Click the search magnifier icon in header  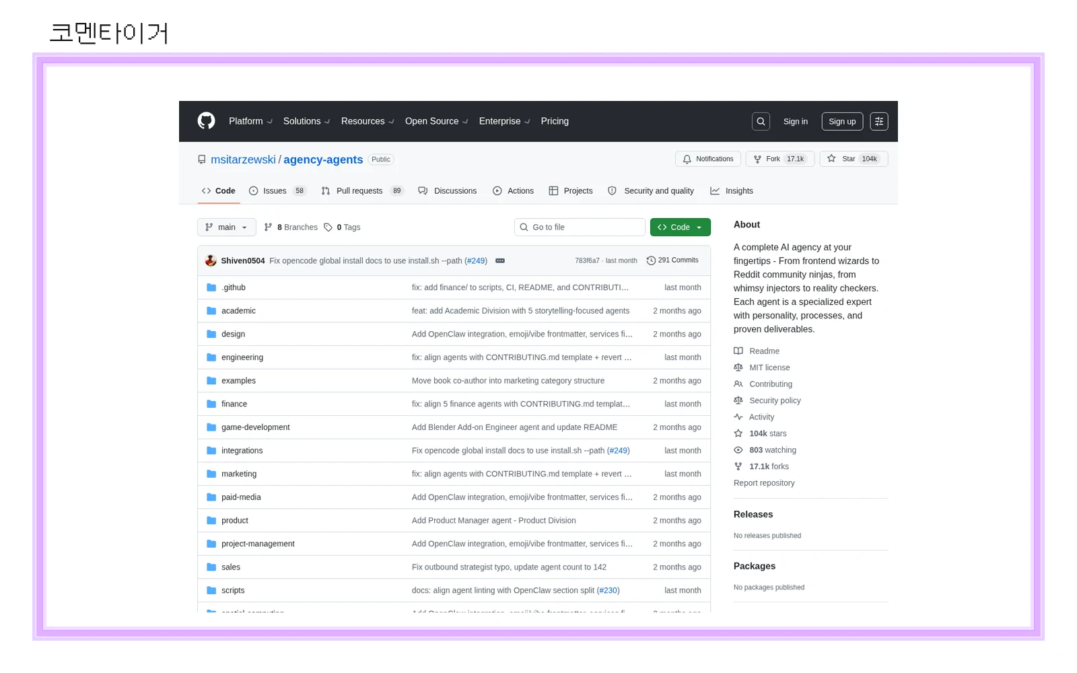tap(761, 122)
